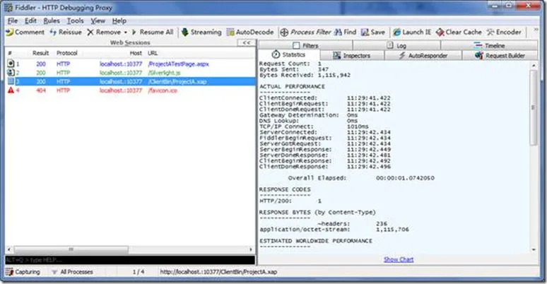The image size is (547, 284).
Task: Click the Reissue toolbar button
Action: click(66, 32)
